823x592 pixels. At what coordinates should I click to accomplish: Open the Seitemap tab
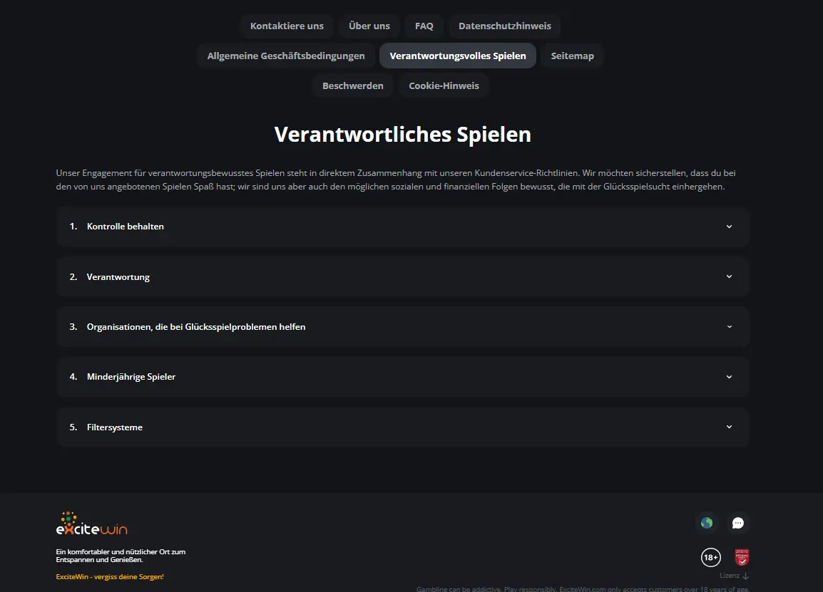[572, 56]
